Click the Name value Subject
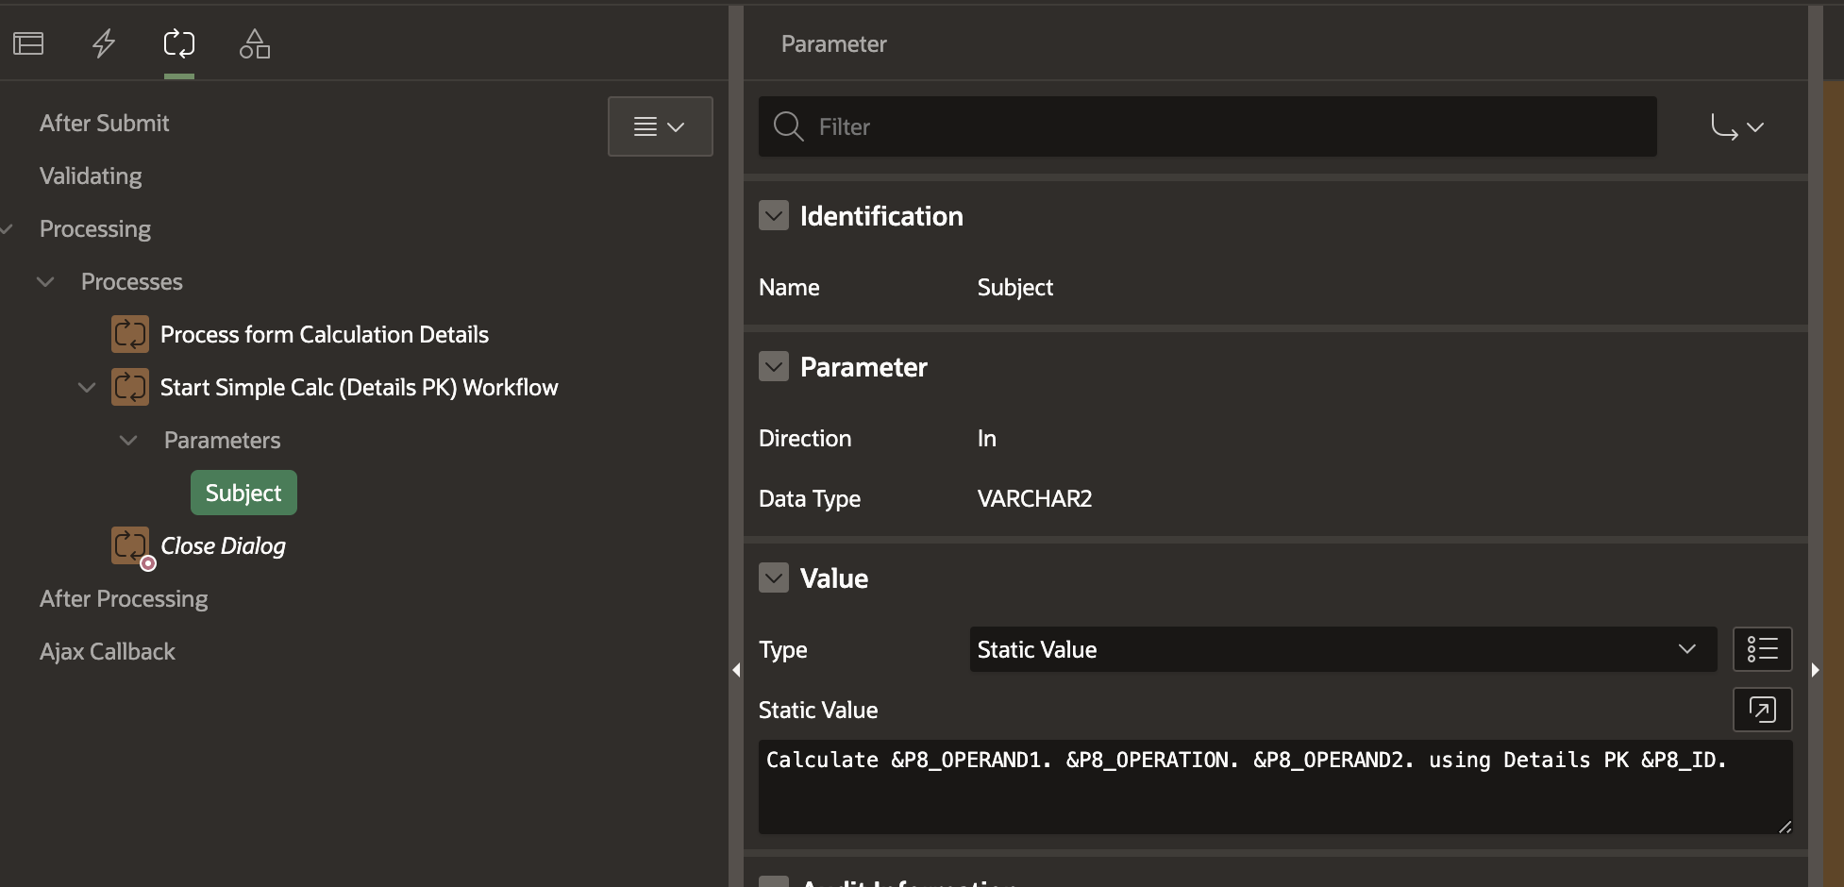1844x887 pixels. tap(1015, 288)
